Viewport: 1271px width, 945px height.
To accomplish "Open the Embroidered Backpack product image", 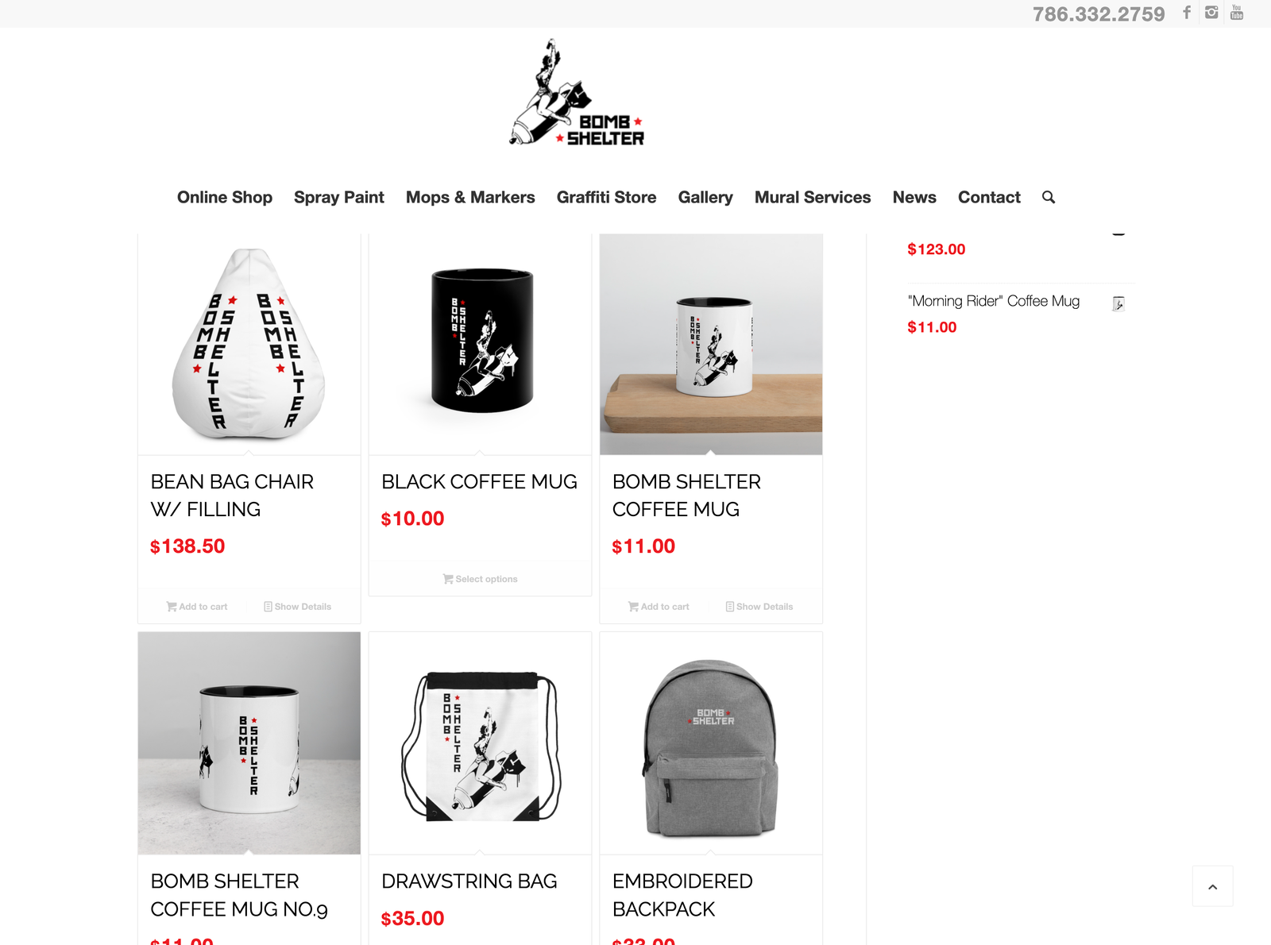I will (711, 743).
